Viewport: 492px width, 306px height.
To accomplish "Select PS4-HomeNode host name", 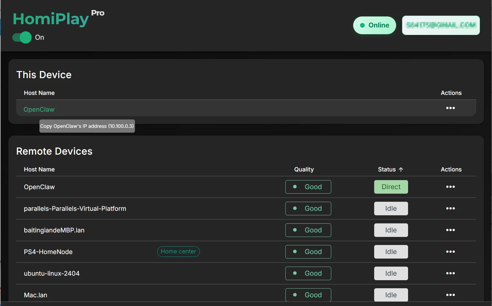I will pyautogui.click(x=48, y=252).
